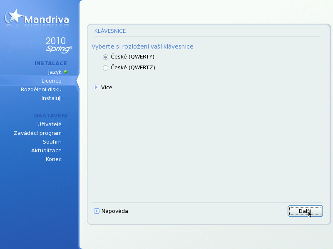Expand the Více keyboard list arrow
This screenshot has height=249, width=333.
coord(96,88)
